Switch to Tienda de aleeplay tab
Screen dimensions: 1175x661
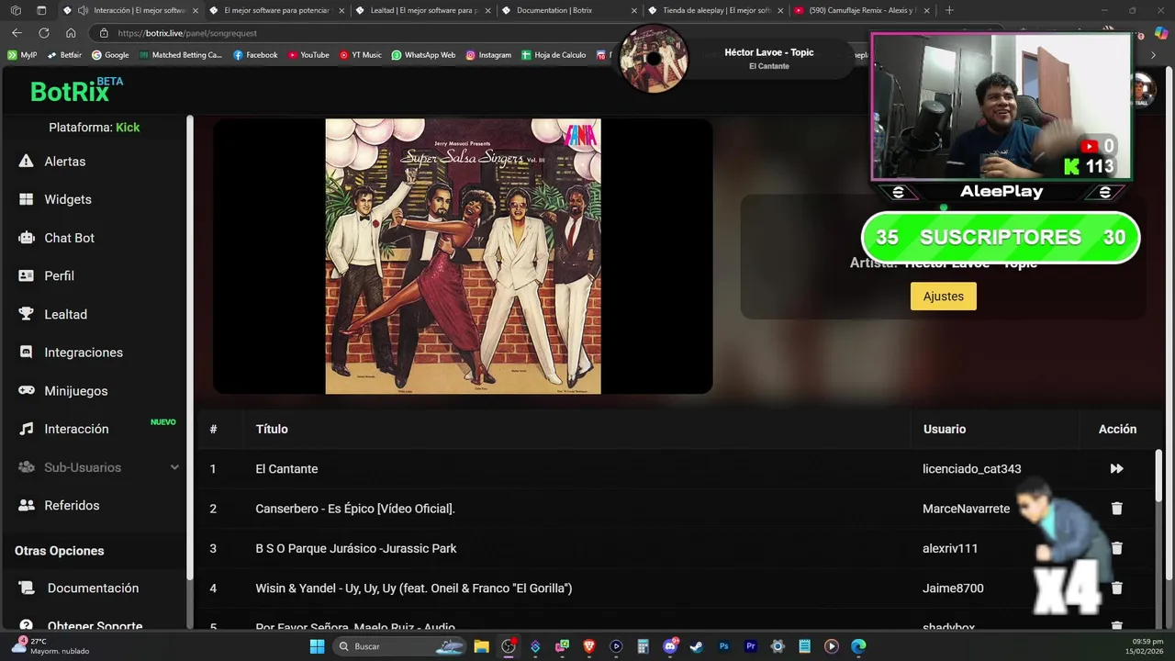717,10
